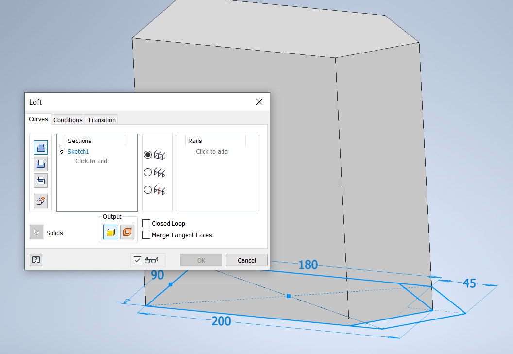This screenshot has height=354, width=513.
Task: Select the second rail transition radio button
Action: pos(147,172)
